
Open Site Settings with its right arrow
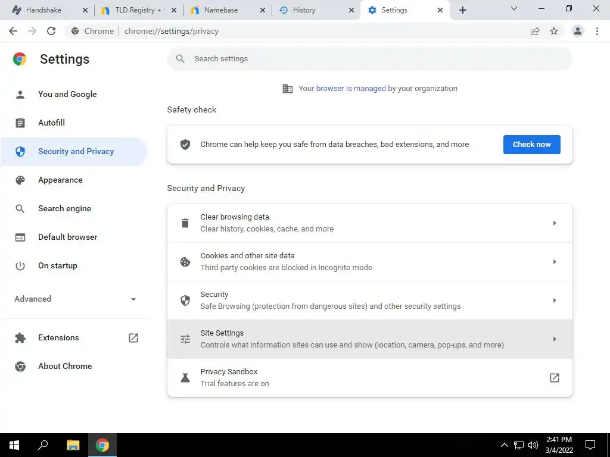pyautogui.click(x=555, y=339)
